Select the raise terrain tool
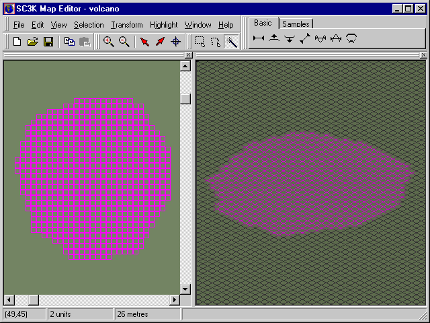 274,39
